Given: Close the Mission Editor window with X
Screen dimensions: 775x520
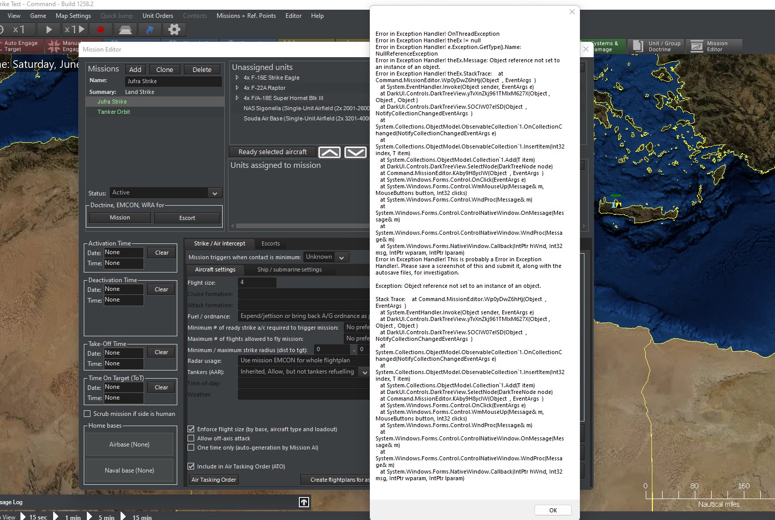Looking at the screenshot, I should tap(586, 49).
